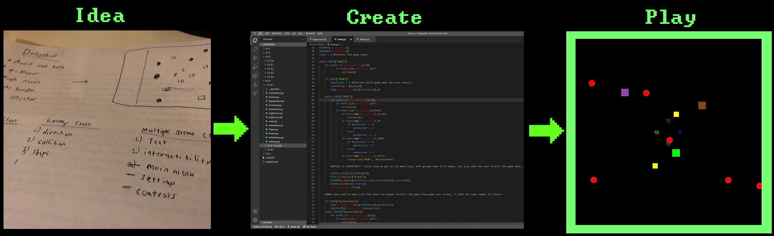Screen dimensions: 774x236
Task: Click the green square in the game
Action: (676, 153)
